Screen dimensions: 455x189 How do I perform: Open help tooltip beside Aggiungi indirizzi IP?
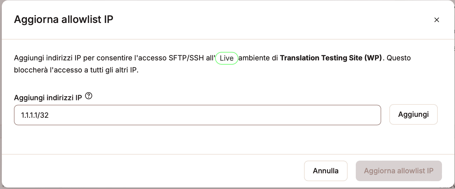click(x=89, y=96)
